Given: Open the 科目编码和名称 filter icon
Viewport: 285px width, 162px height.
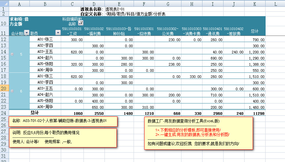Looking at the screenshot, I should [81, 23].
